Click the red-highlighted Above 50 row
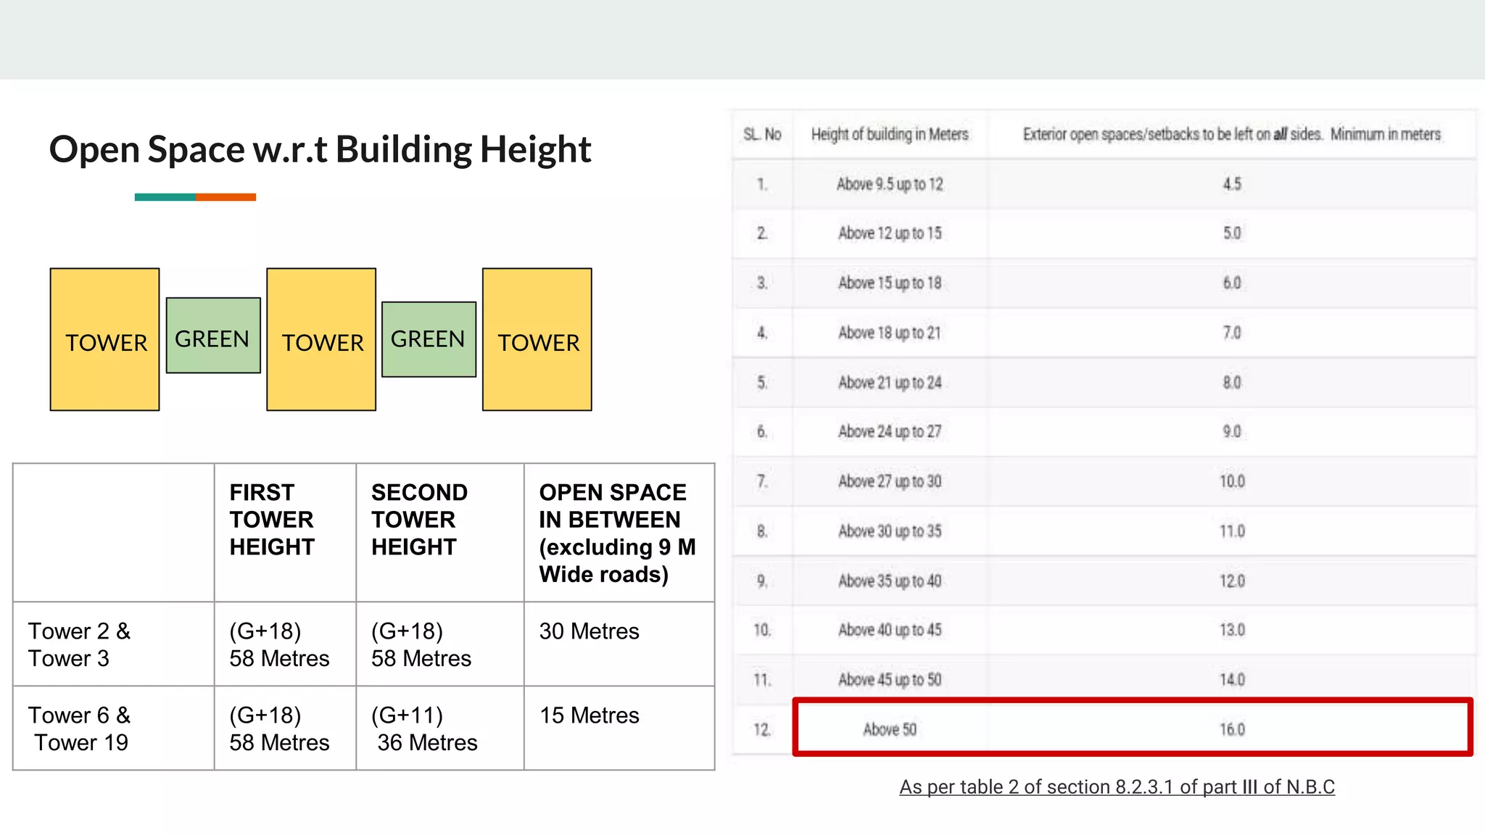 (x=1132, y=728)
